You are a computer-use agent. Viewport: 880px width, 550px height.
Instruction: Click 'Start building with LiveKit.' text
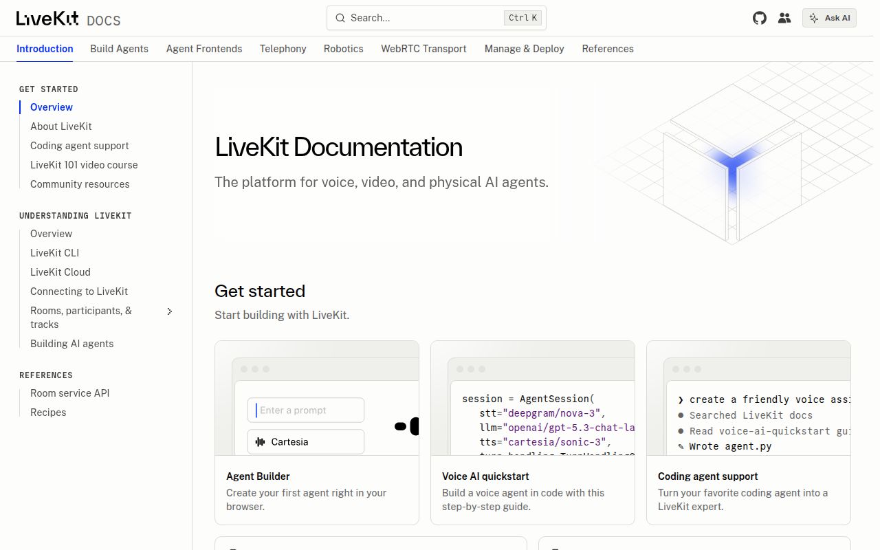282,315
